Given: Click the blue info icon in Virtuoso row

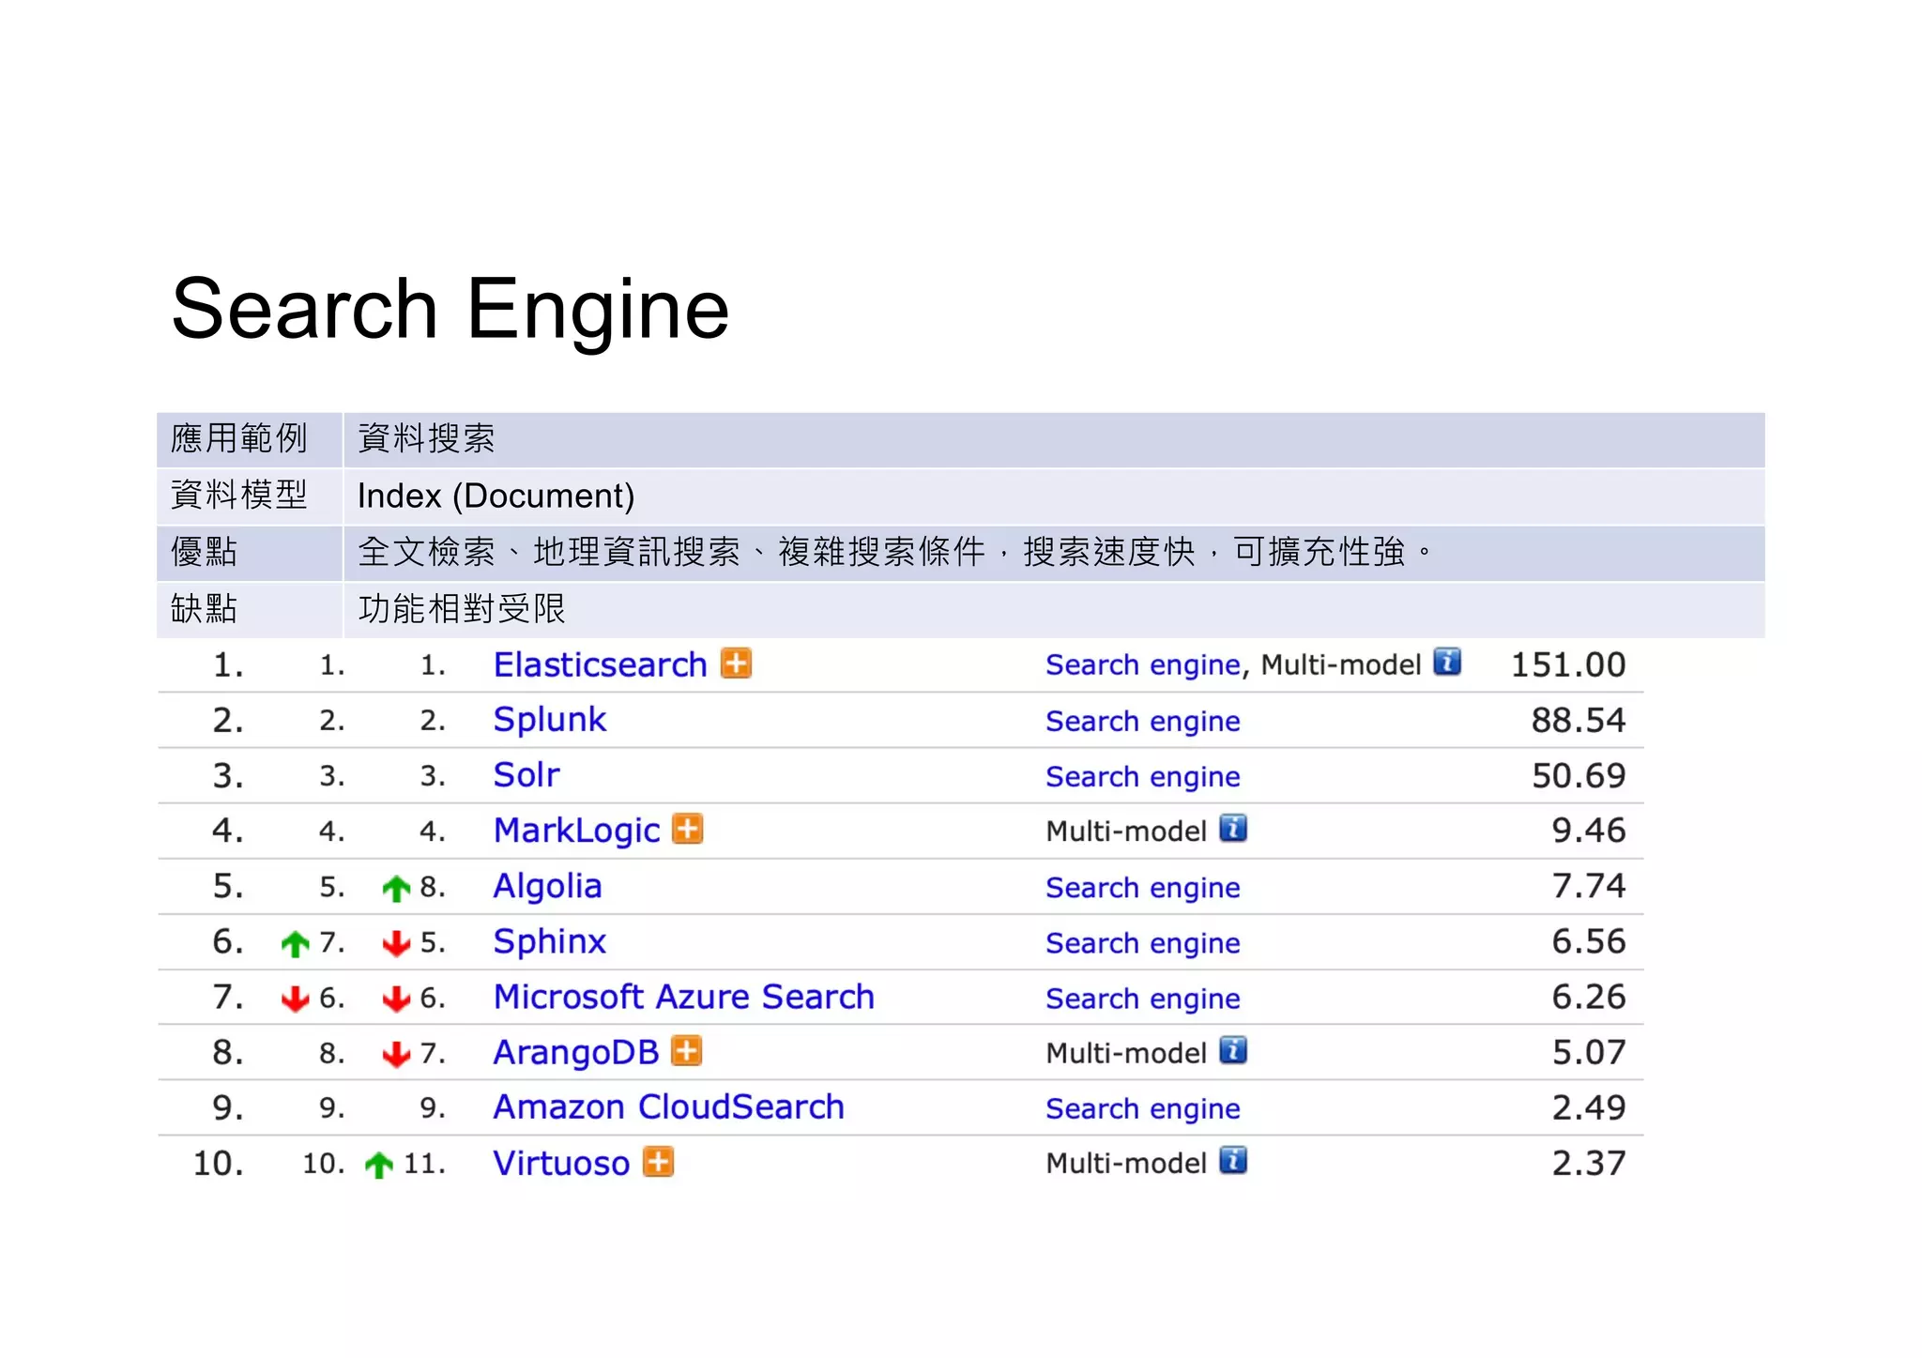Looking at the screenshot, I should coord(1232,1160).
